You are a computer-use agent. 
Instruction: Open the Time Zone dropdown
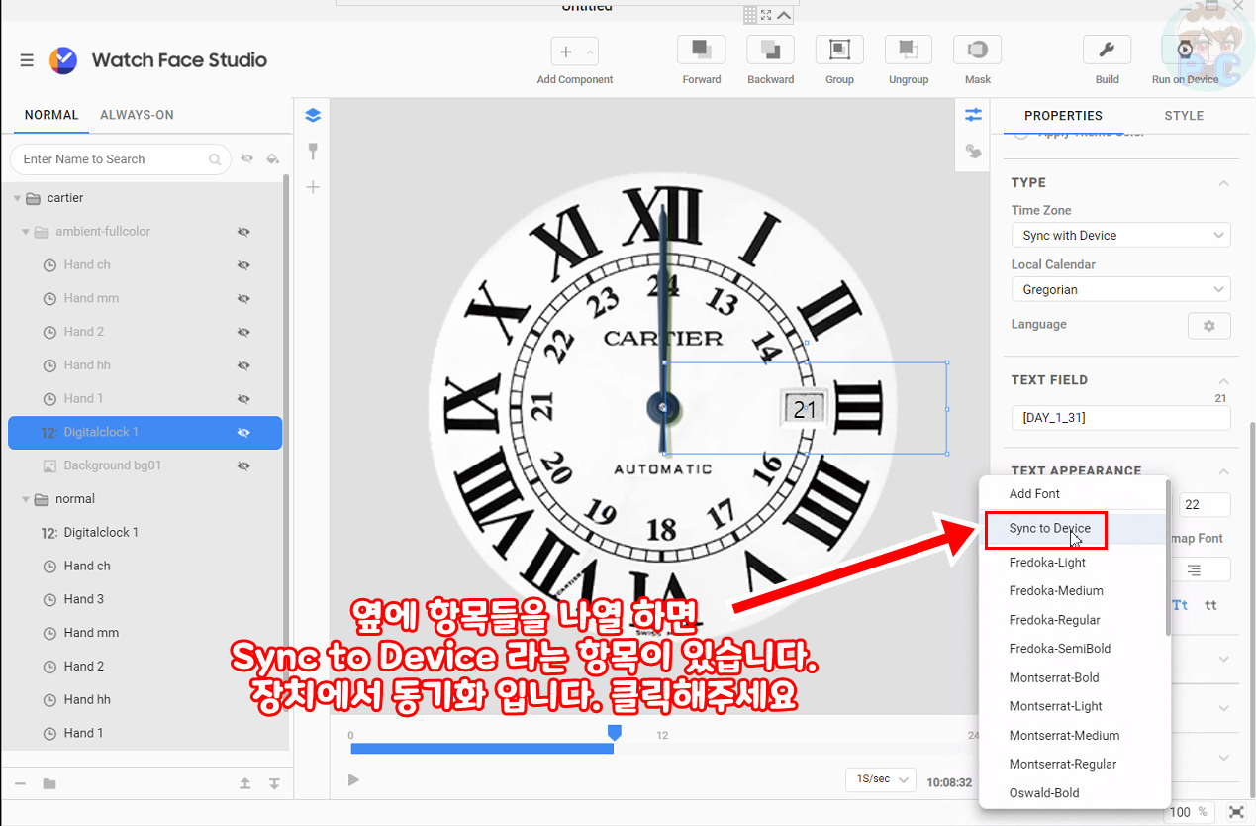point(1120,236)
